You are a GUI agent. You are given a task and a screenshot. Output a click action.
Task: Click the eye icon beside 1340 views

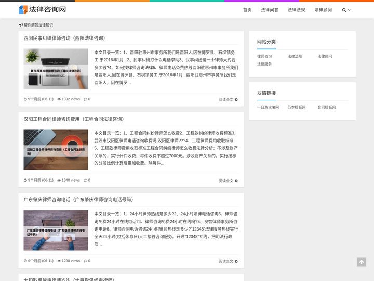tap(59, 180)
